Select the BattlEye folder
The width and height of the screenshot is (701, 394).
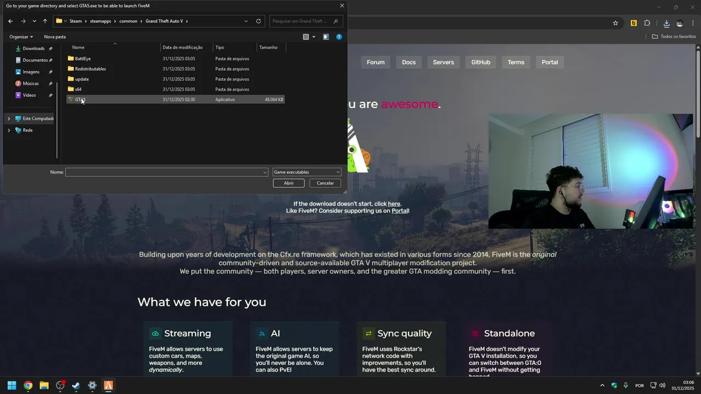point(175,59)
